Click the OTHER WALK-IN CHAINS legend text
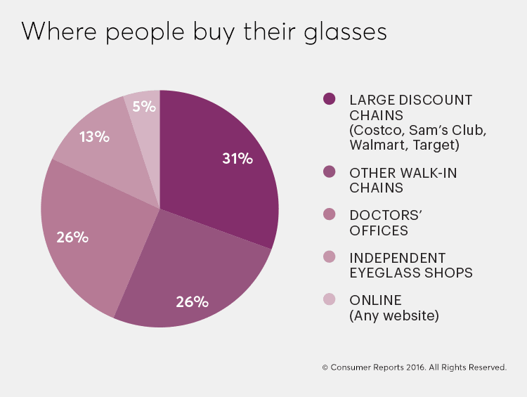Viewport: 527px width, 397px height. click(403, 181)
